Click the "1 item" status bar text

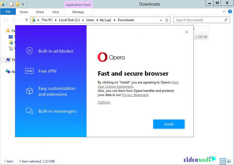[9, 161]
